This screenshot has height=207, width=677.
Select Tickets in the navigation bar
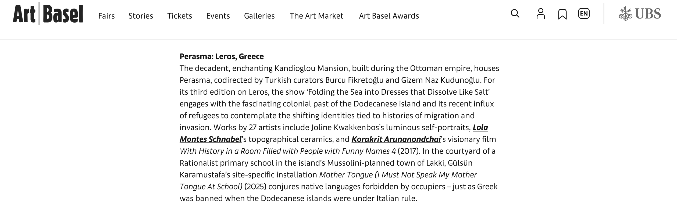[x=180, y=16]
